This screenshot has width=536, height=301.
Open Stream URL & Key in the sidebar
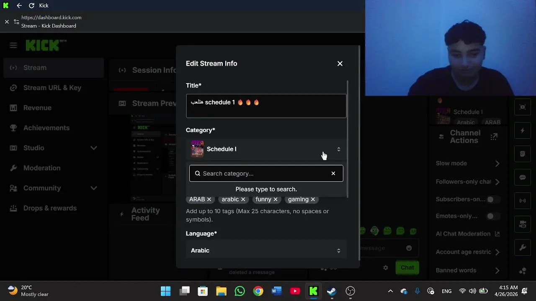tap(53, 88)
